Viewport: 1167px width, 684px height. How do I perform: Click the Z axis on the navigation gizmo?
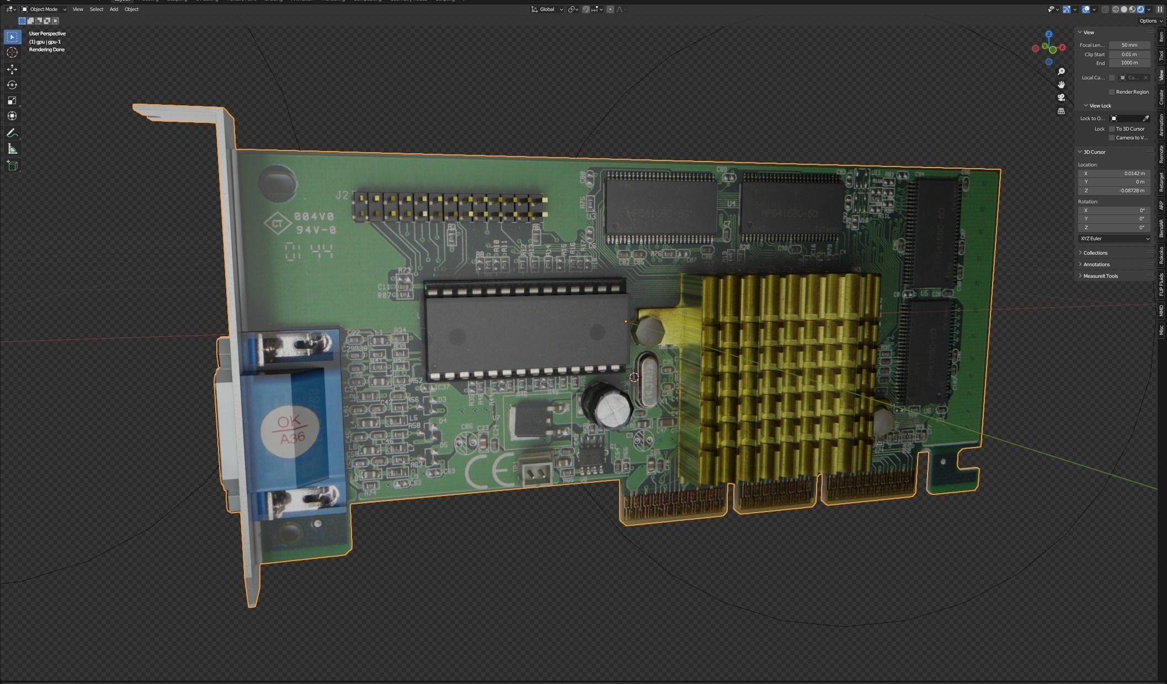(x=1048, y=34)
